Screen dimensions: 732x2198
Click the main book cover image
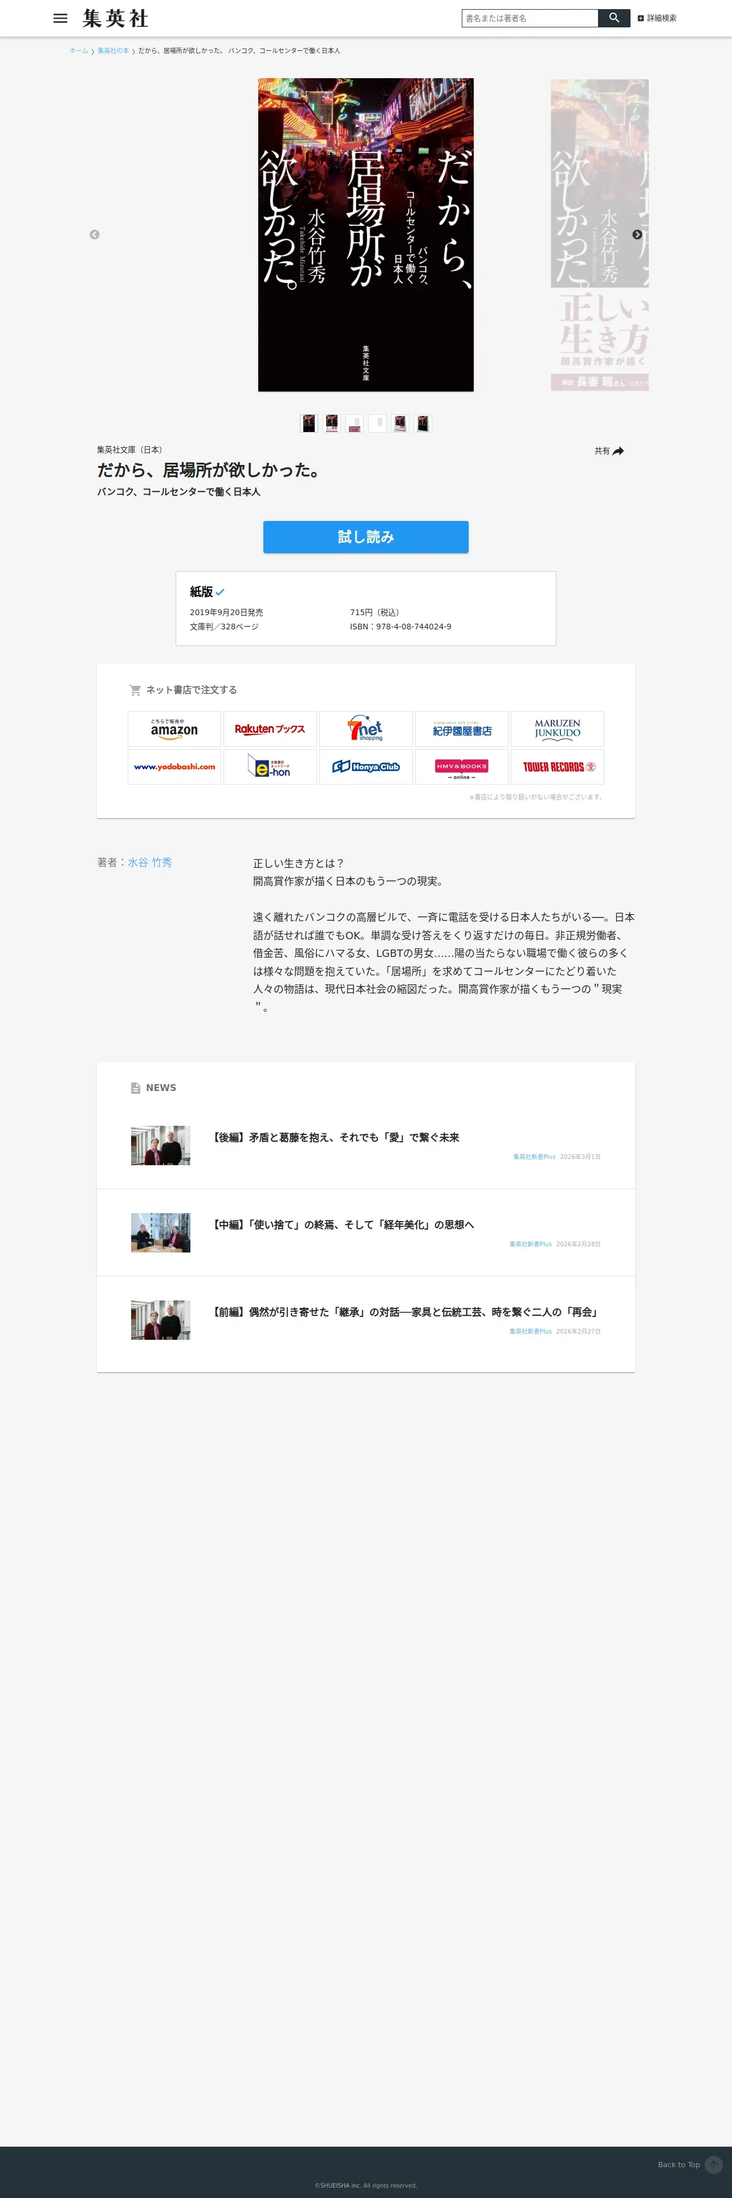(x=365, y=235)
